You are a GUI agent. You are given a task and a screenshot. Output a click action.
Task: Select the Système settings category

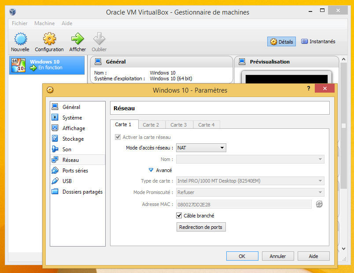pos(72,118)
